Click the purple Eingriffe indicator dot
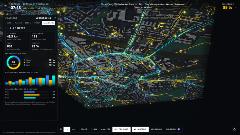 coord(179,129)
